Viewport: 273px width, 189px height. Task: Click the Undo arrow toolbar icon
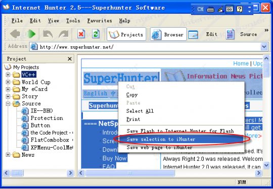pos(48,34)
